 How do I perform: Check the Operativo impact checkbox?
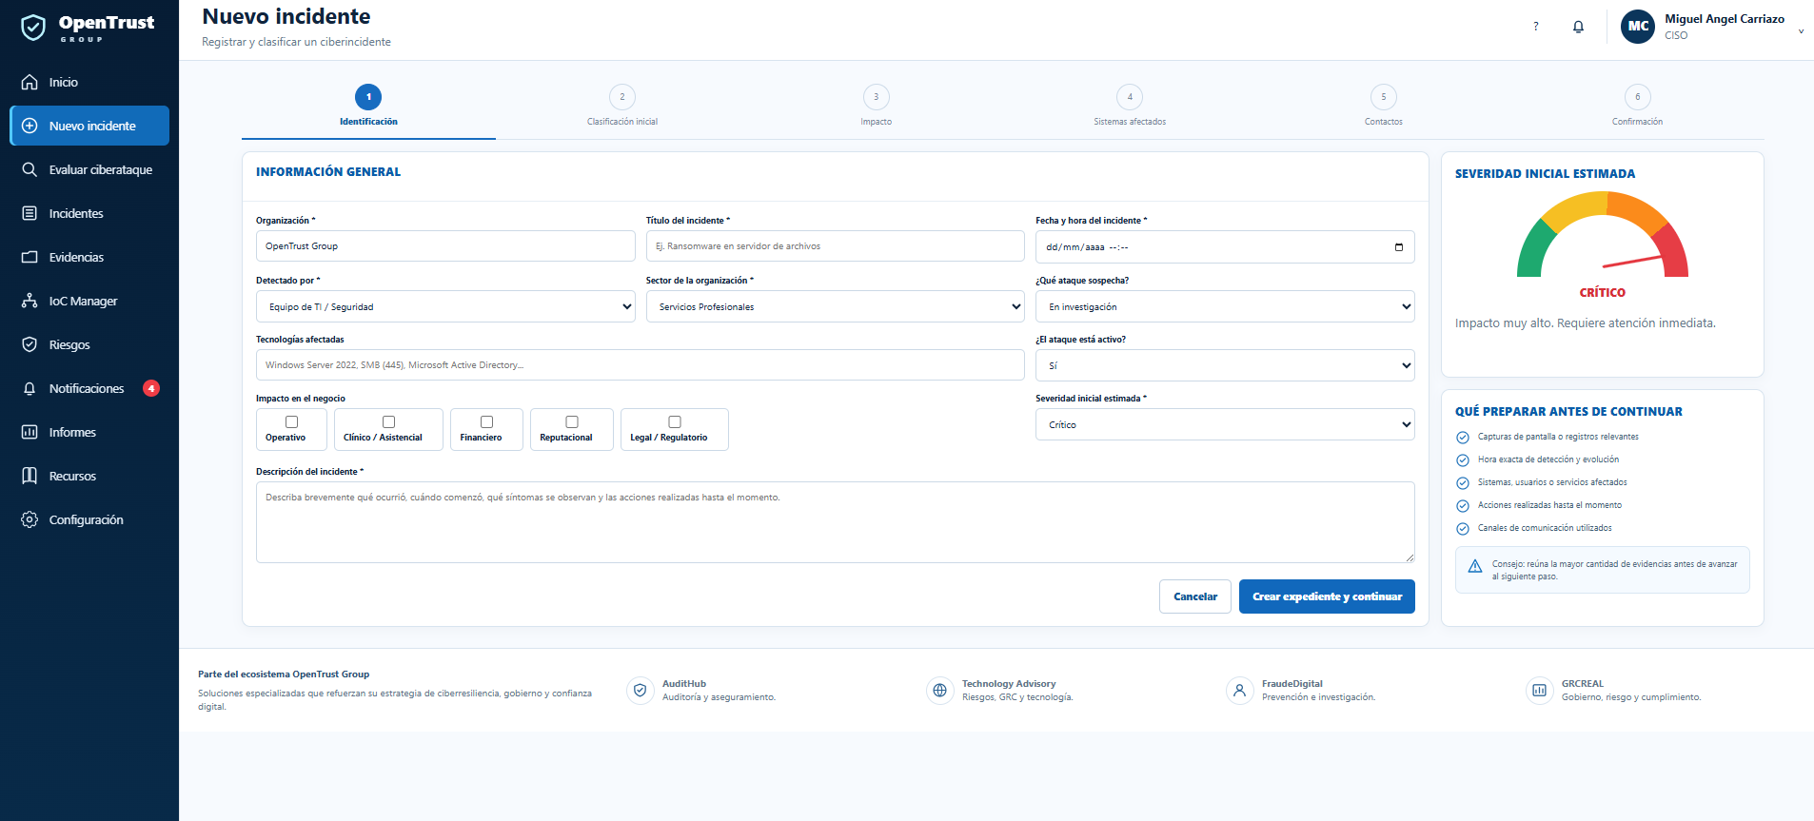point(292,421)
